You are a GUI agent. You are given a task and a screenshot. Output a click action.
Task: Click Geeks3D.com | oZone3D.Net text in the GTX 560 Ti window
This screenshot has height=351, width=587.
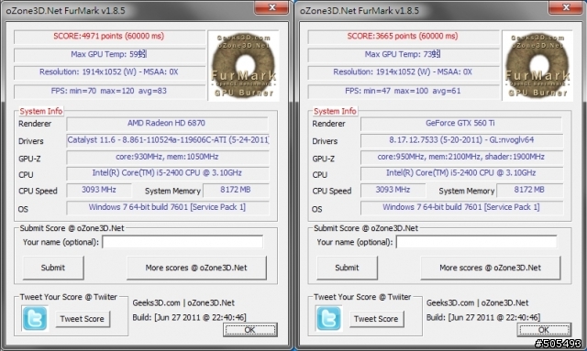477,302
